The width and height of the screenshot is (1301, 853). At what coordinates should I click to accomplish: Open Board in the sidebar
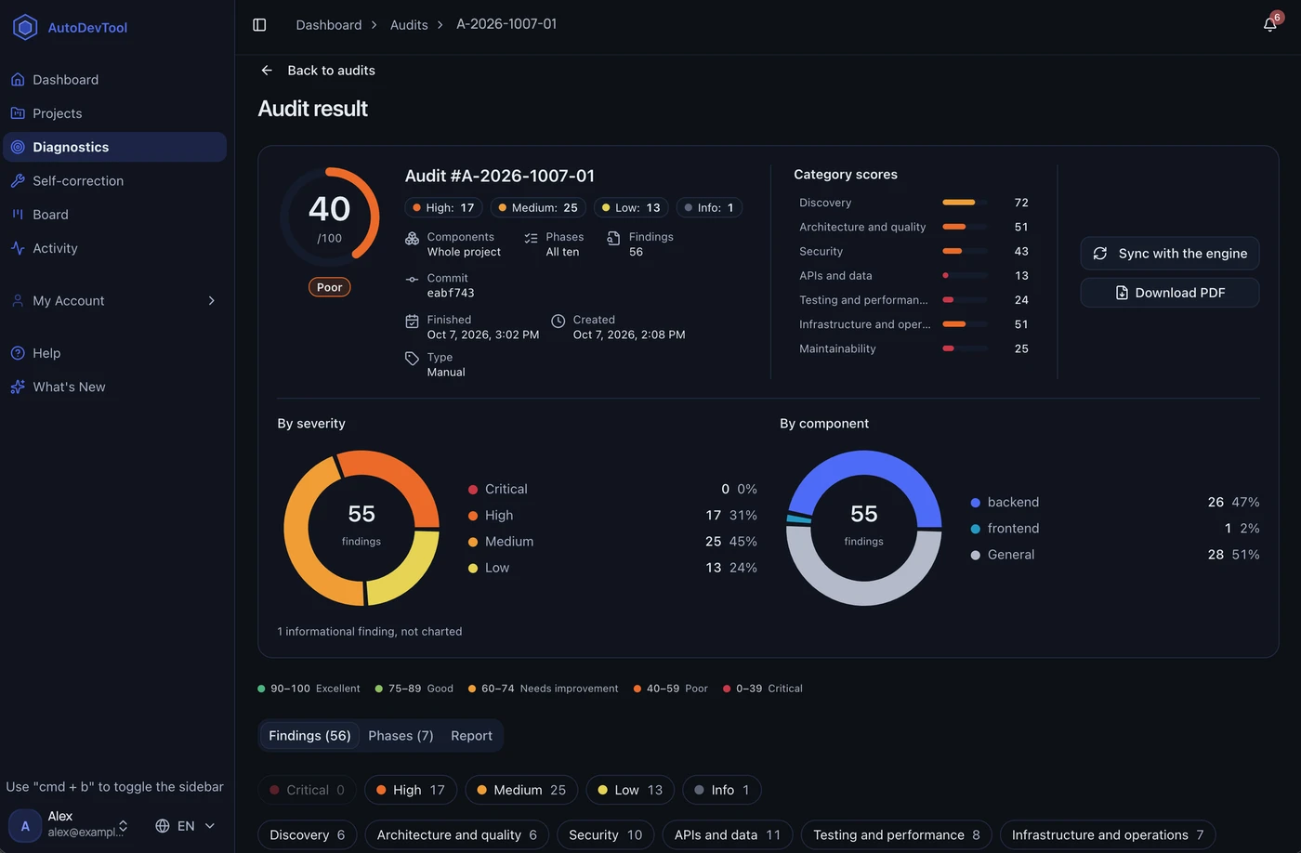click(x=115, y=215)
